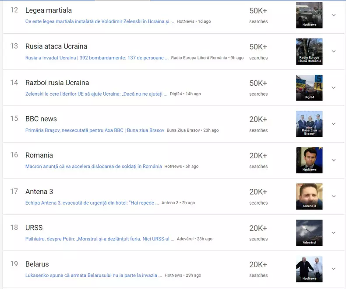Open Antena 3 thumbnail image
Image resolution: width=346 pixels, height=289 pixels.
coord(309,196)
